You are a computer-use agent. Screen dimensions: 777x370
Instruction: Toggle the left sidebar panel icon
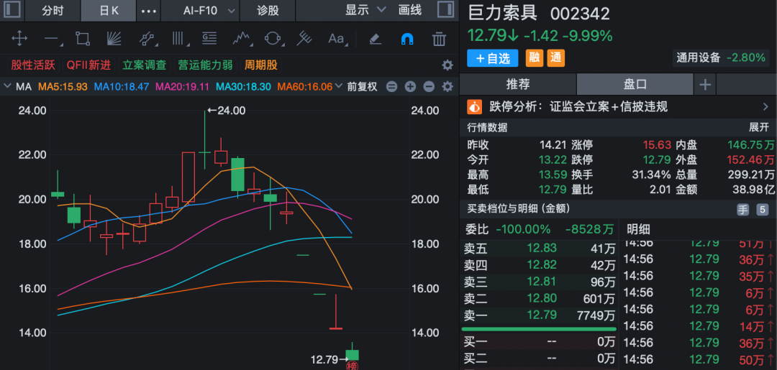click(x=14, y=10)
